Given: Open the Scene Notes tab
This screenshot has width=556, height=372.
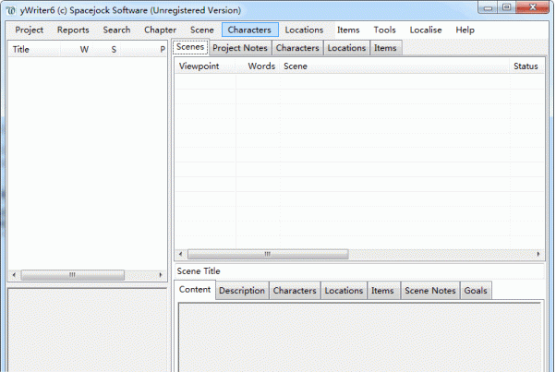Looking at the screenshot, I should [x=429, y=291].
